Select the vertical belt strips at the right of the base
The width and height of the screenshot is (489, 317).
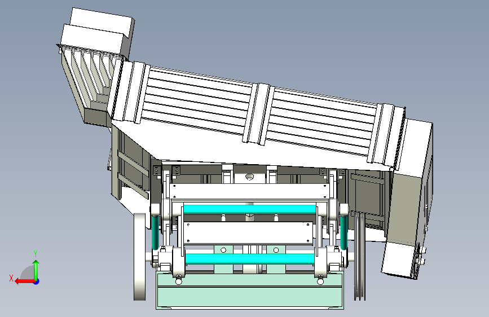coord(360,256)
